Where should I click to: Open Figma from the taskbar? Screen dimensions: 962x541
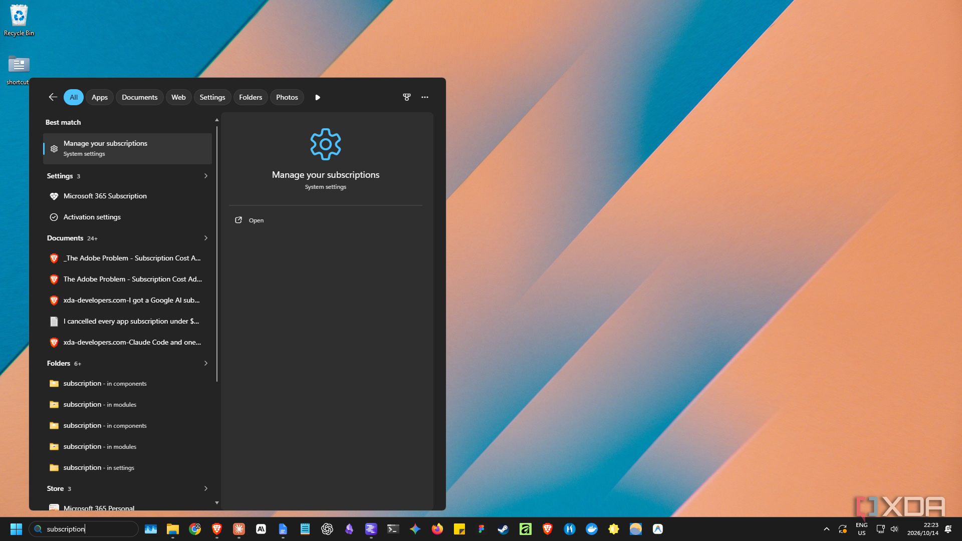click(482, 529)
